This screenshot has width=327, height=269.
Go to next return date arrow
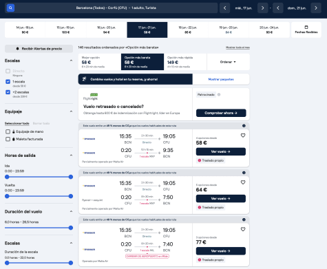316,8
